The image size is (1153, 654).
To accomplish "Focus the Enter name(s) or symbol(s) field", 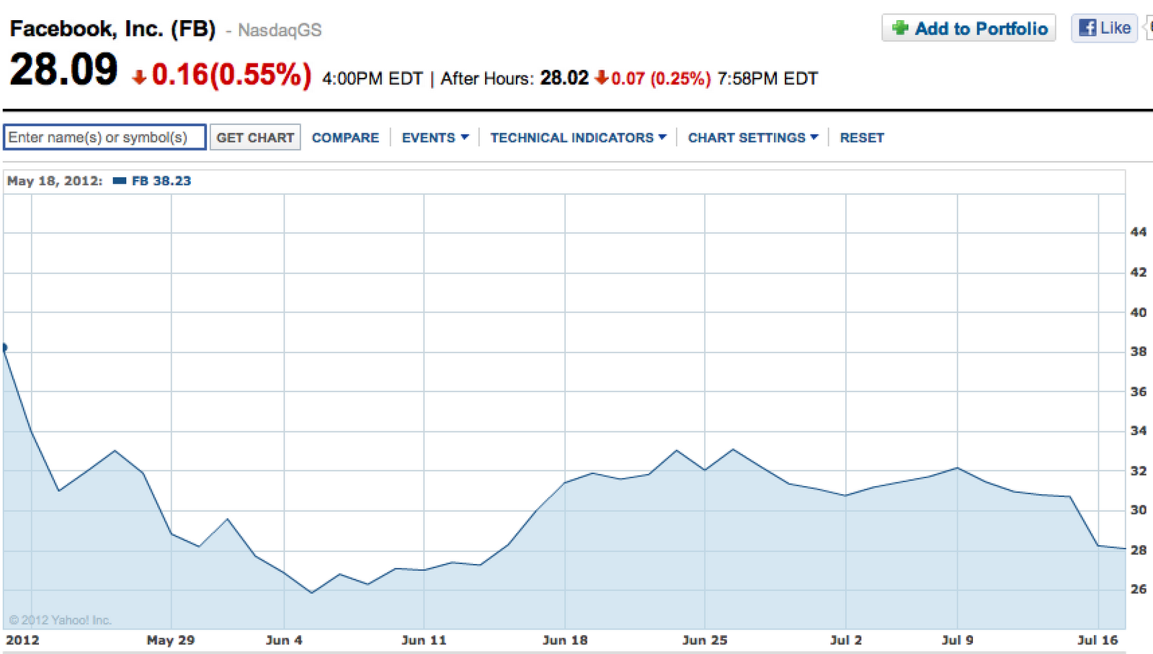I will (105, 137).
